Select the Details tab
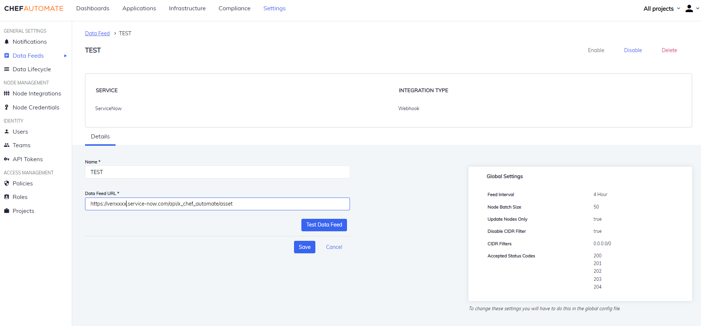The width and height of the screenshot is (701, 326). [x=100, y=137]
